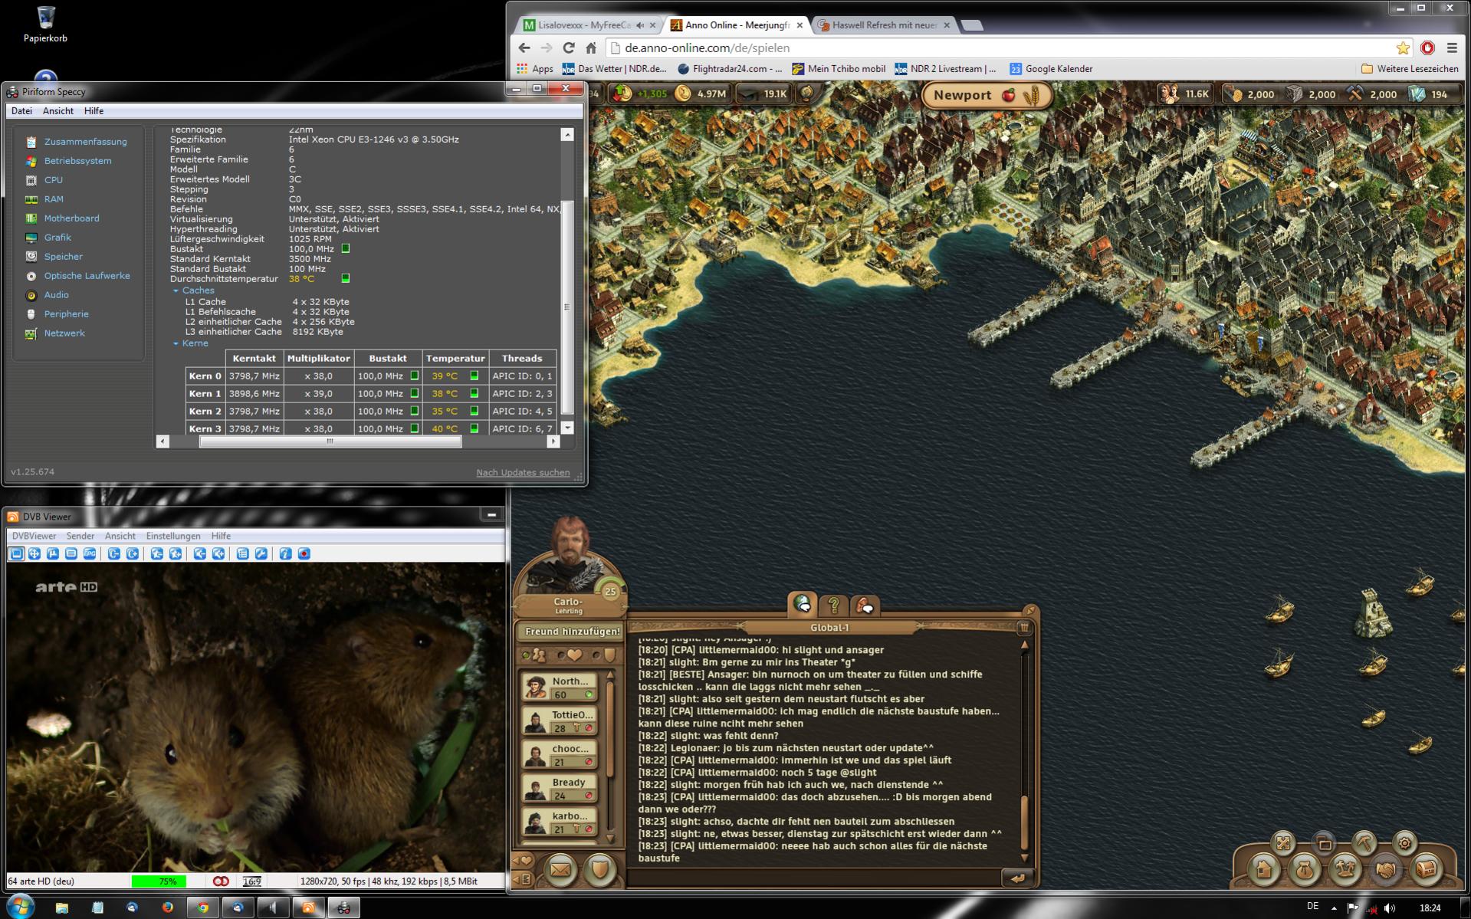This screenshot has width=1471, height=919.
Task: Click the chat scrollbar down arrow
Action: 1024,857
